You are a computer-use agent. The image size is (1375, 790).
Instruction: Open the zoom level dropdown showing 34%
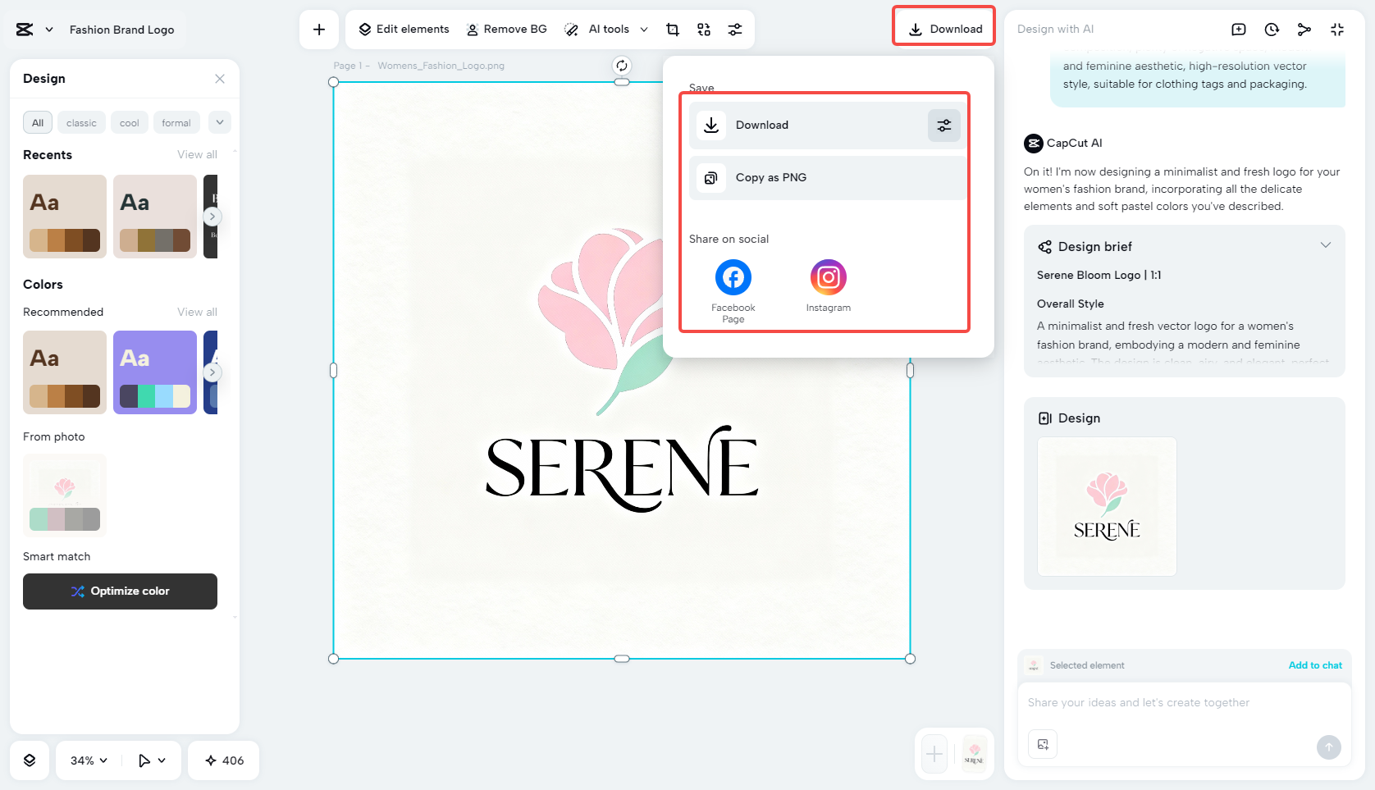pyautogui.click(x=87, y=760)
